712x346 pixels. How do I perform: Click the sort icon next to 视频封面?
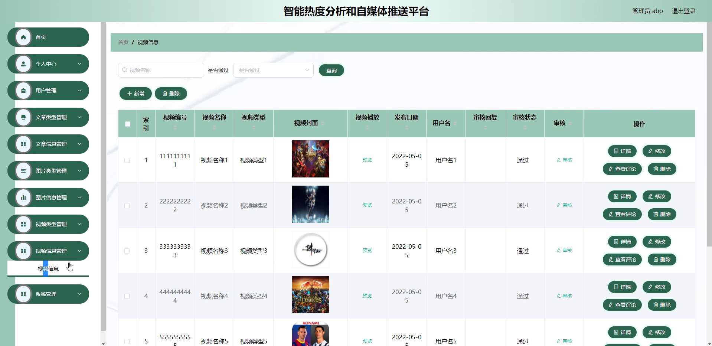point(323,123)
